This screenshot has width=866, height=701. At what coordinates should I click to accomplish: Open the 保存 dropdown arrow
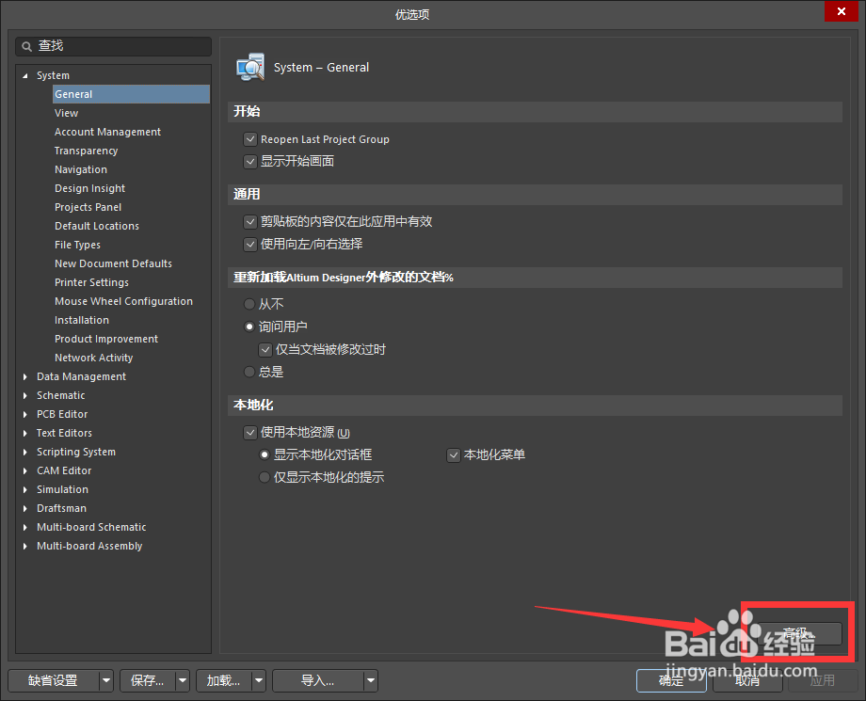click(x=183, y=680)
